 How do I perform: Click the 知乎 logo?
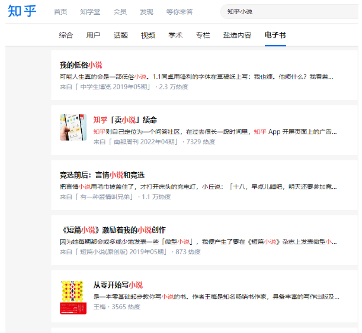pyautogui.click(x=23, y=11)
